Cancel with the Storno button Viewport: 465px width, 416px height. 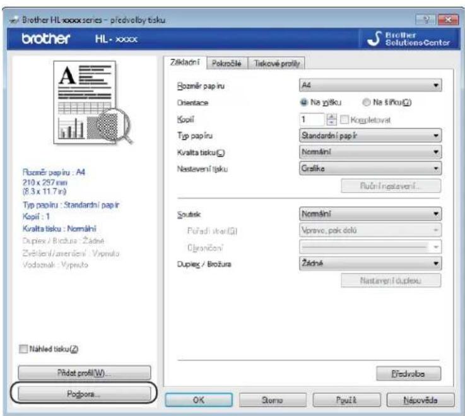coord(273,400)
